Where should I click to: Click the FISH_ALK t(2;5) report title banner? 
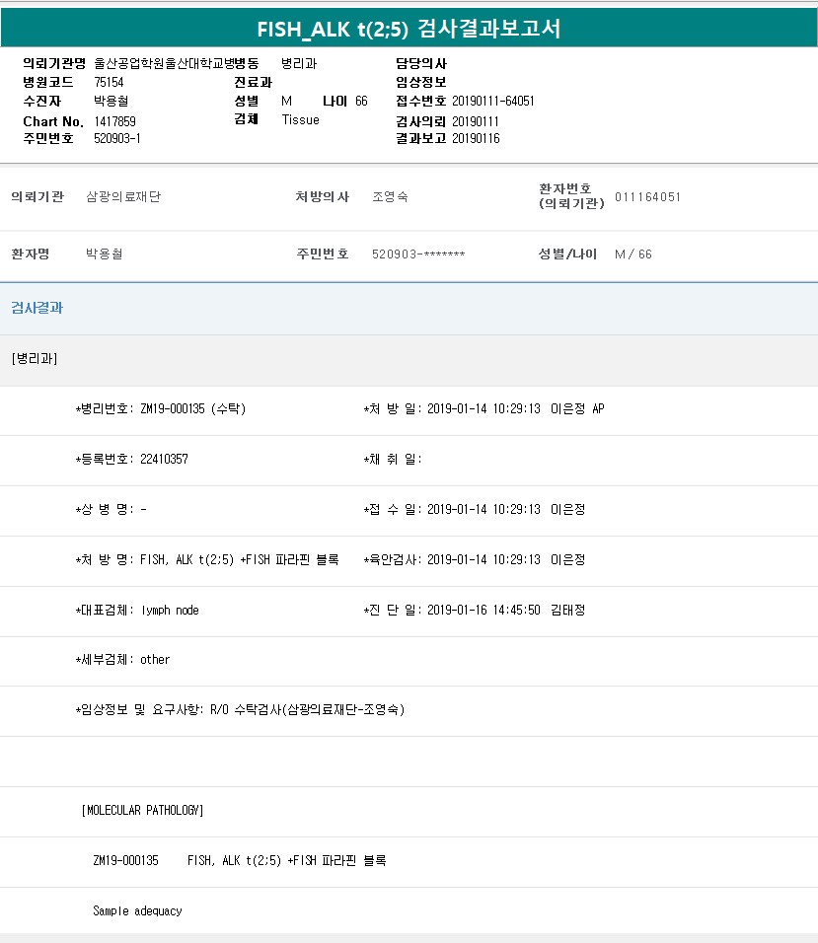click(x=409, y=29)
